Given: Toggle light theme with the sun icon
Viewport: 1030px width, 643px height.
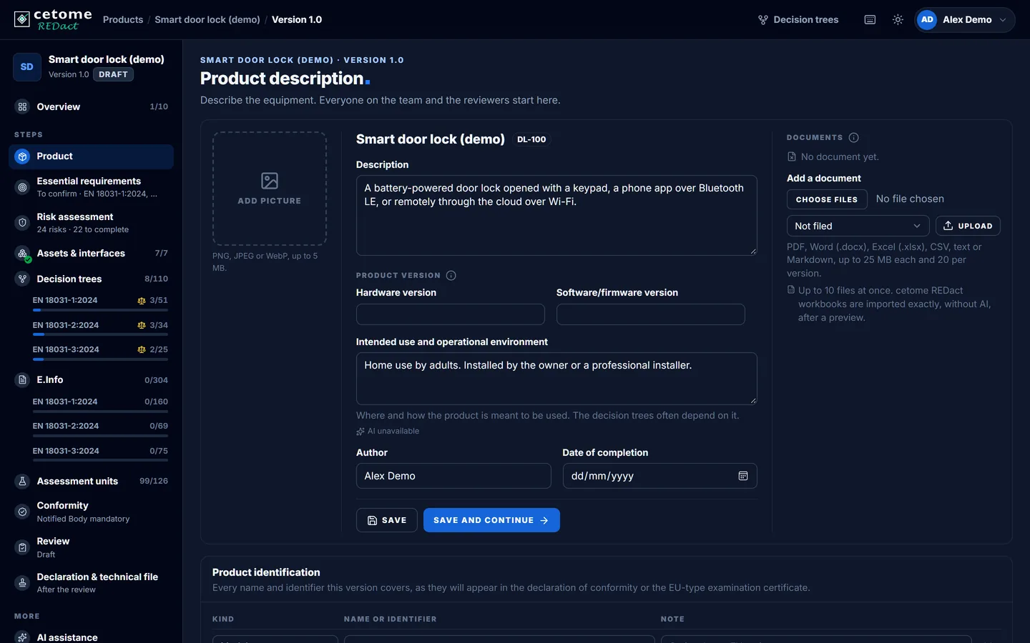Looking at the screenshot, I should (x=898, y=20).
